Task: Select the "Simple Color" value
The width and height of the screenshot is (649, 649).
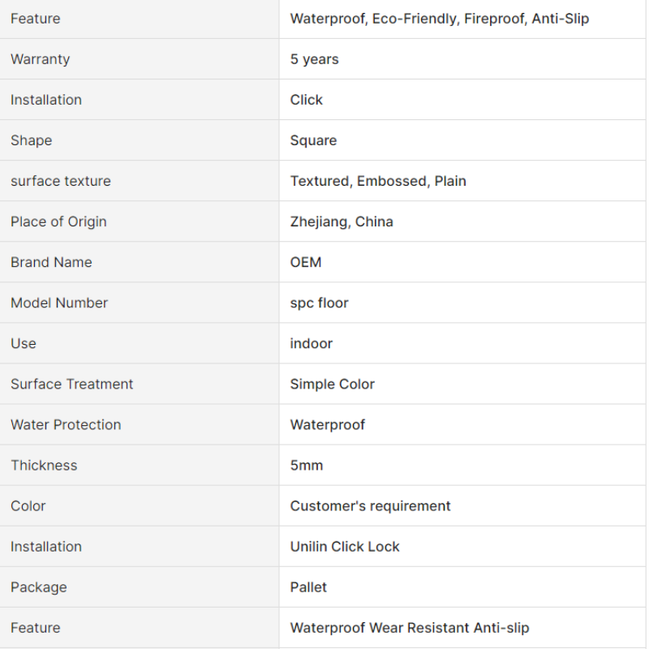Action: [x=333, y=384]
